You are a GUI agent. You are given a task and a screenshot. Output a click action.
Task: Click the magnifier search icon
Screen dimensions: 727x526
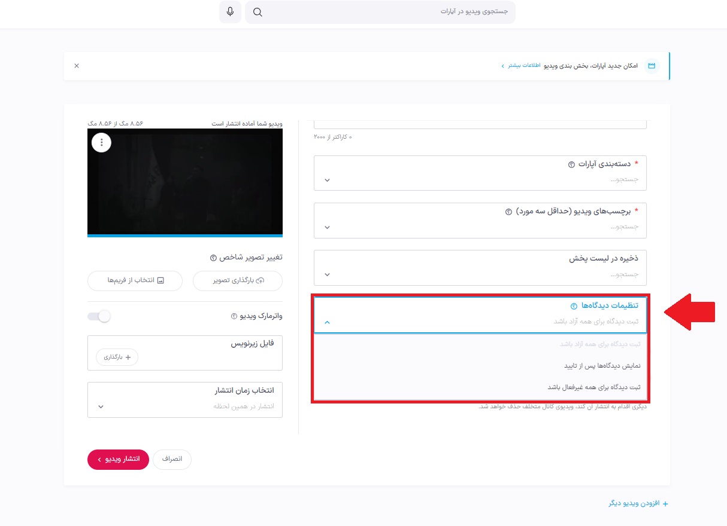point(258,12)
